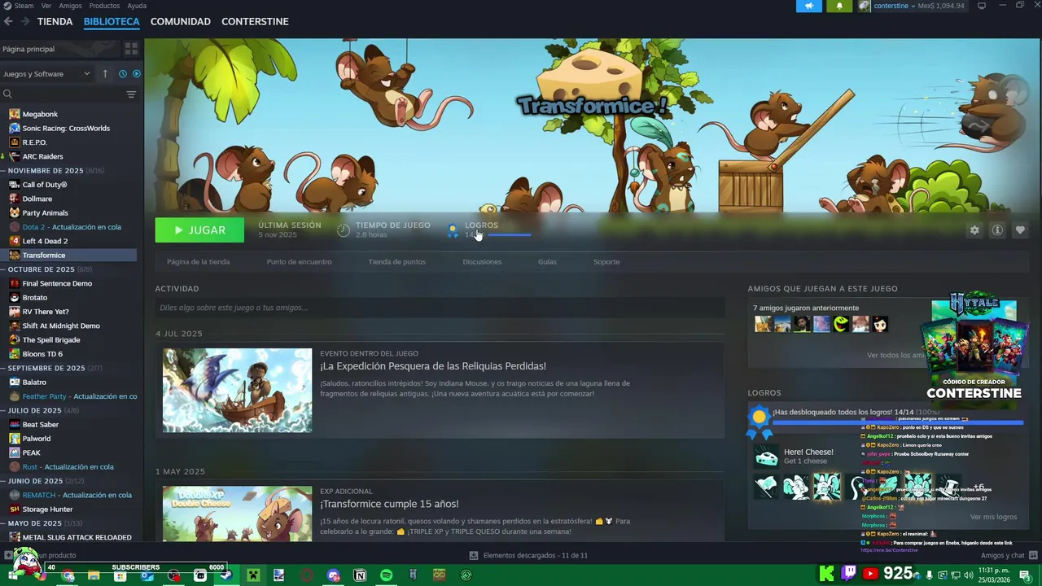Image resolution: width=1042 pixels, height=586 pixels.
Task: Select Palworld in the library list
Action: coord(37,439)
